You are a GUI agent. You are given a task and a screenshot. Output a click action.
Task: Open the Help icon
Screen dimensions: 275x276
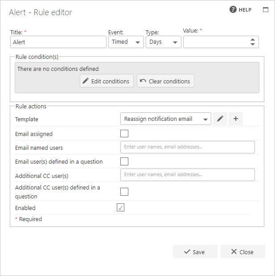click(233, 9)
